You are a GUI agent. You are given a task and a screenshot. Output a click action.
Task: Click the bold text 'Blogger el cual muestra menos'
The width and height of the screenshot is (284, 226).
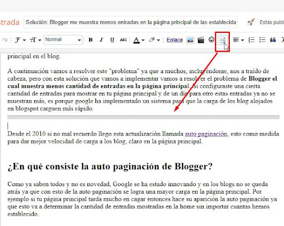tap(142, 82)
